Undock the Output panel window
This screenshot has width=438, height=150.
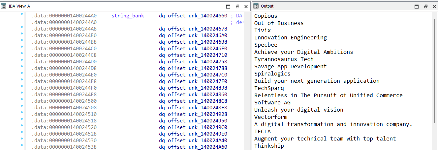425,7
